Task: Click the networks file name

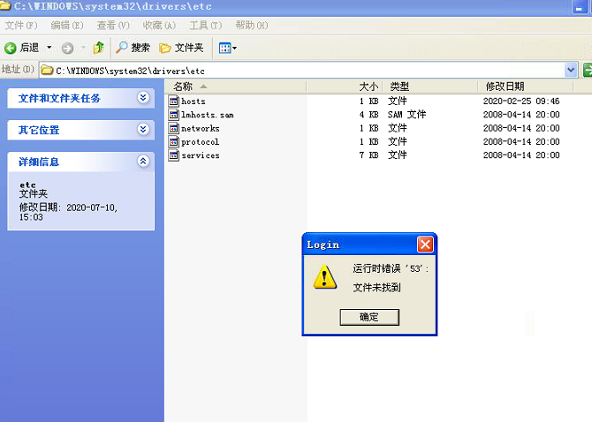Action: coord(200,129)
